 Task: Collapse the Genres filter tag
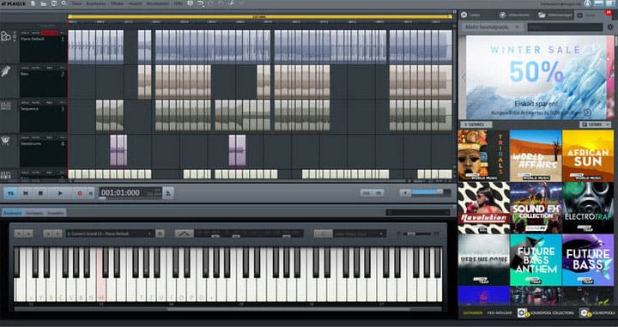click(x=476, y=124)
